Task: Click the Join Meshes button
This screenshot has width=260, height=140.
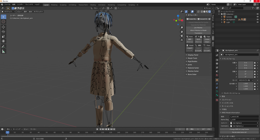Action: point(198,28)
